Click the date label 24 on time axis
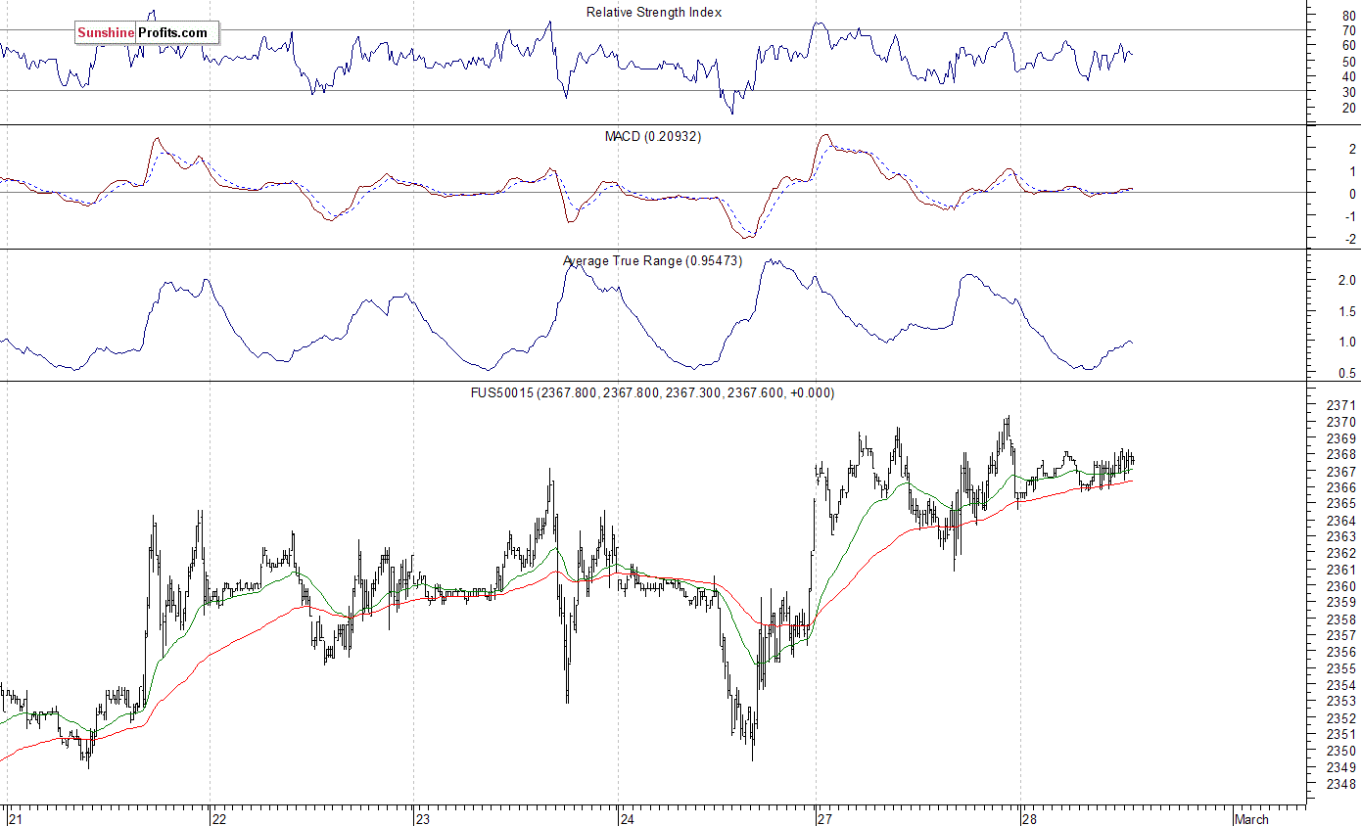 point(627,819)
